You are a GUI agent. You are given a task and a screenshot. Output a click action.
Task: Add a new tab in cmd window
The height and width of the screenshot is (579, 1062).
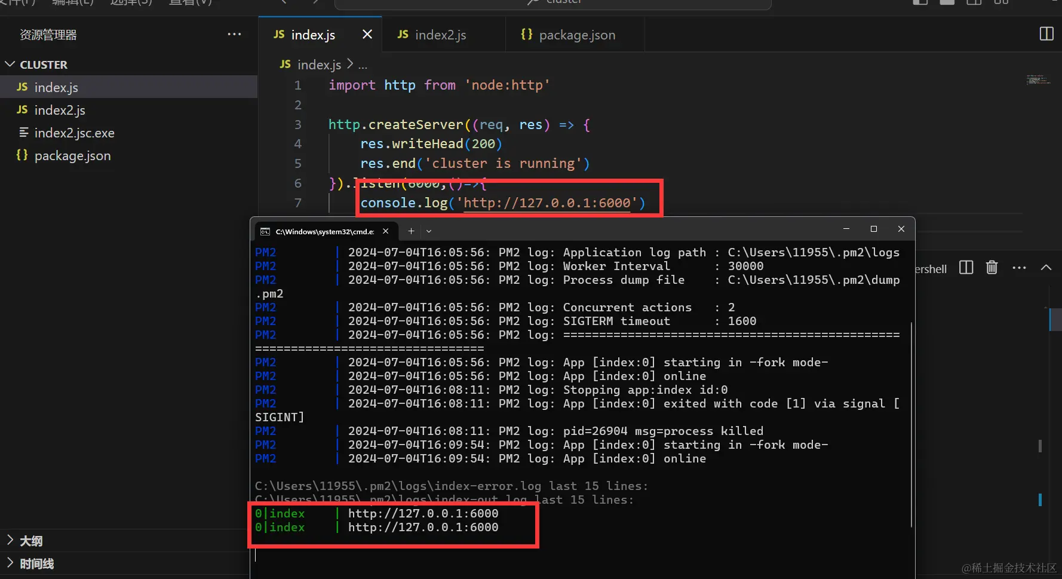[x=411, y=231]
